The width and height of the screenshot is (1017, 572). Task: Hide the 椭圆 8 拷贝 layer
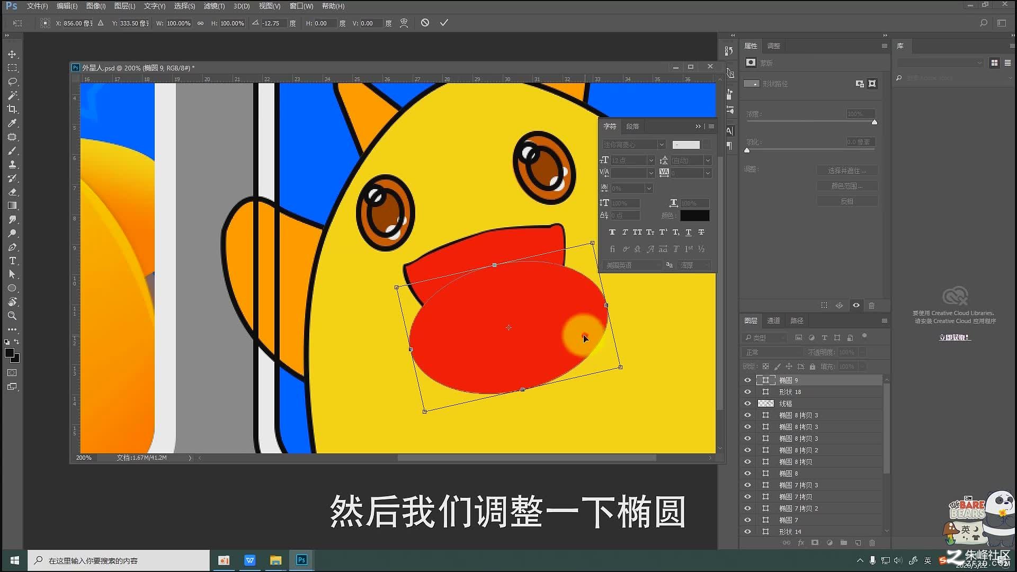click(x=747, y=462)
